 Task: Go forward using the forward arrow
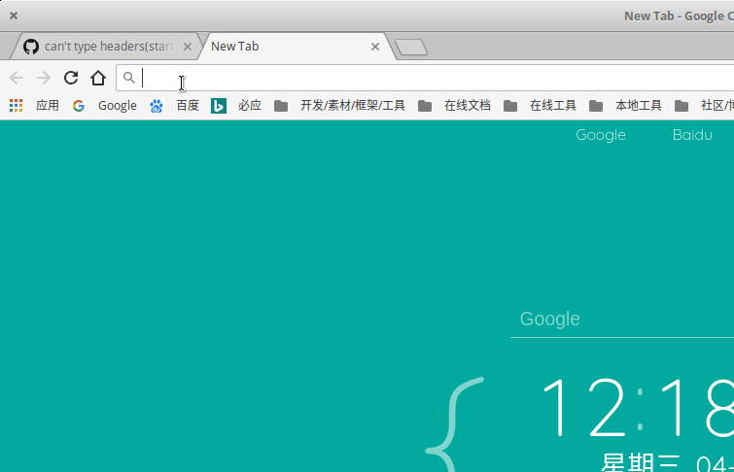(44, 78)
